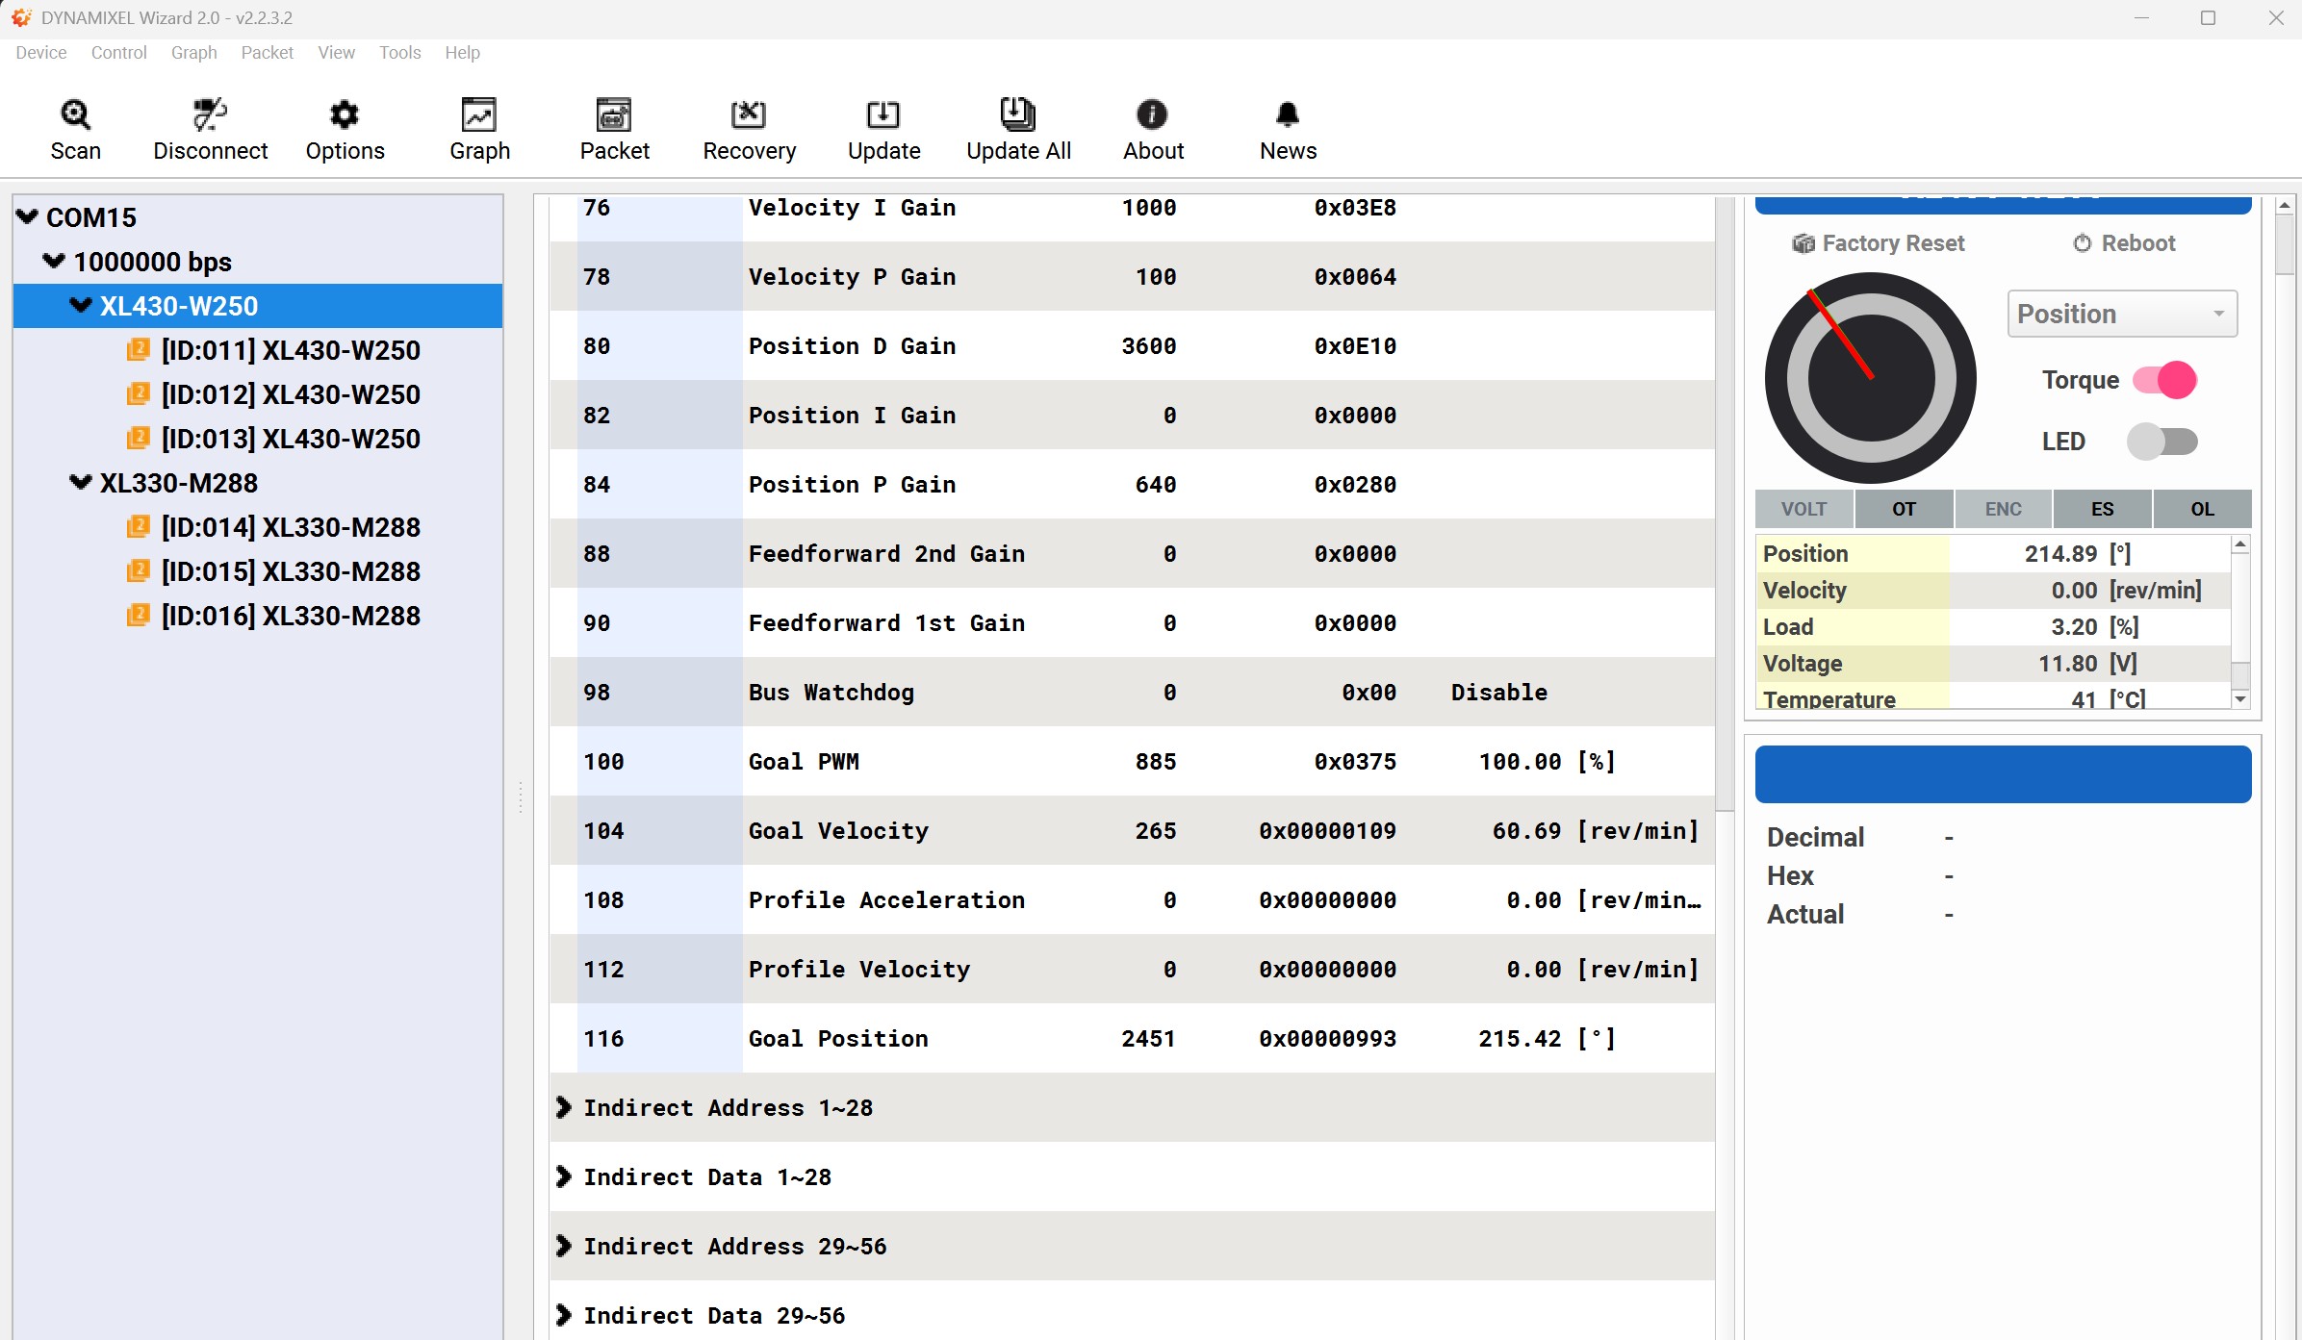Open the News bell icon
The width and height of the screenshot is (2302, 1340).
1287,115
